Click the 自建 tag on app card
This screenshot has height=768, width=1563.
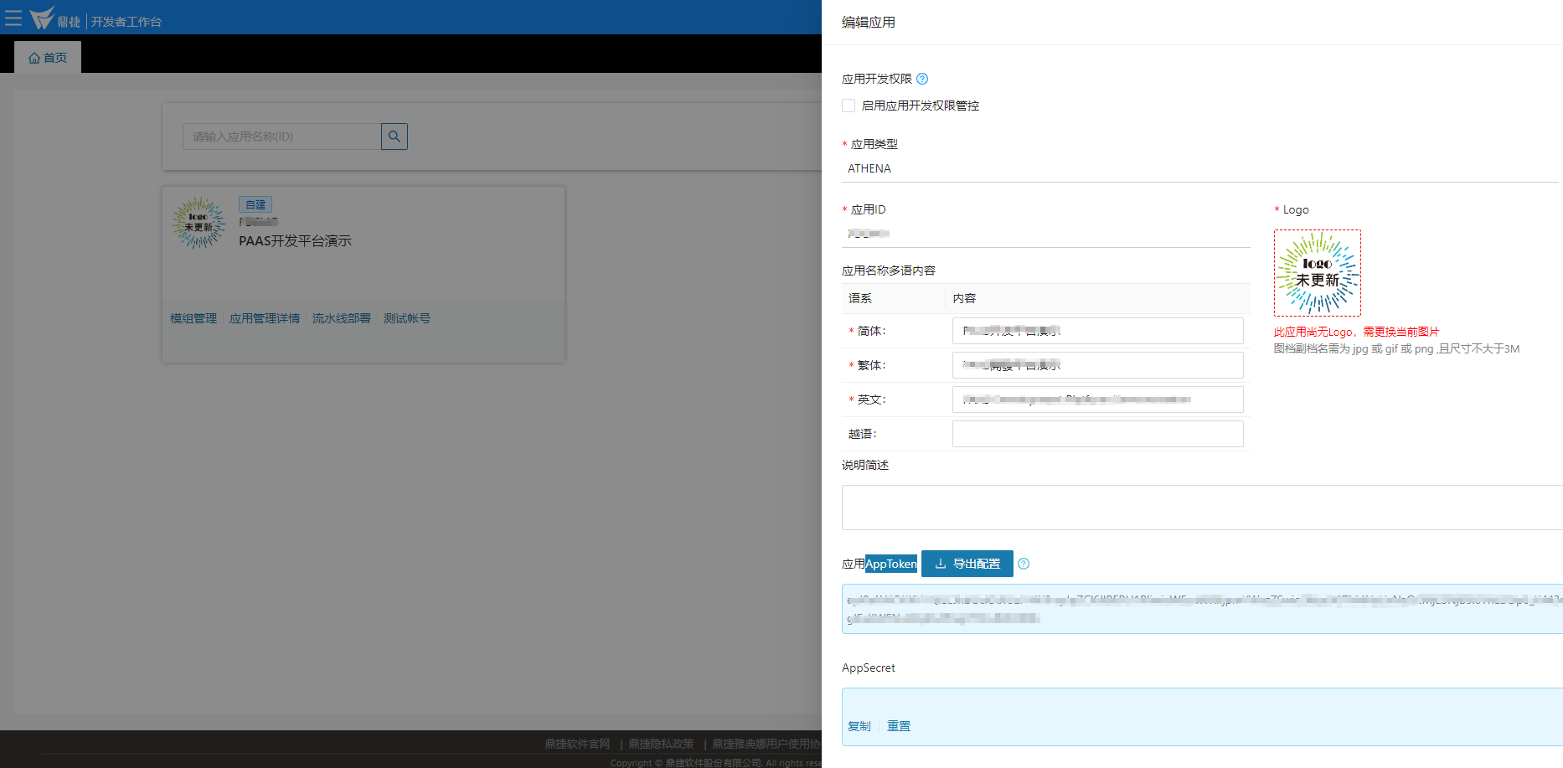point(255,204)
